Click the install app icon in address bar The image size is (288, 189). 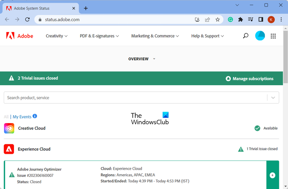point(197,19)
